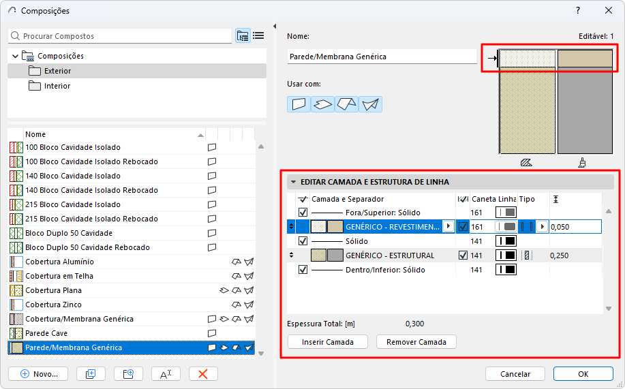This screenshot has height=389, width=625.
Task: Click the Novo... button
Action: 38,374
